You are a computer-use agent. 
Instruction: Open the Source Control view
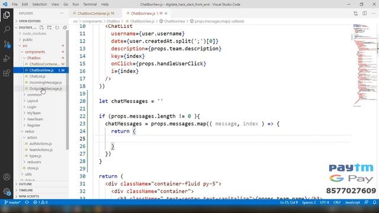(7, 44)
